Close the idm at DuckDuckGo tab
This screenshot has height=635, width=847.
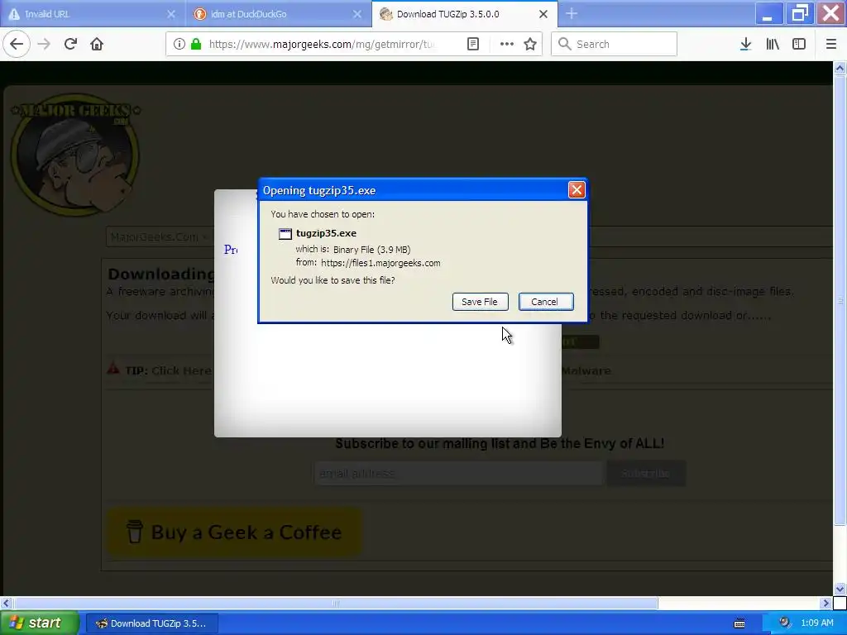[x=357, y=14]
